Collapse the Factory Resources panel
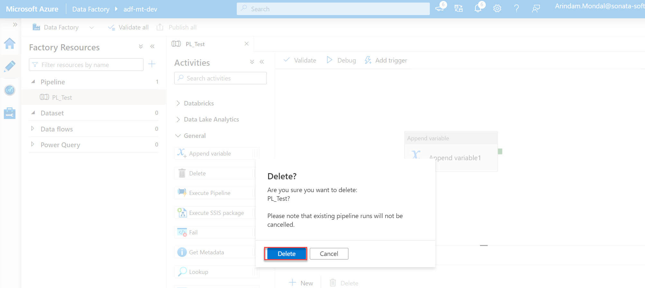The height and width of the screenshot is (288, 645). tap(152, 47)
